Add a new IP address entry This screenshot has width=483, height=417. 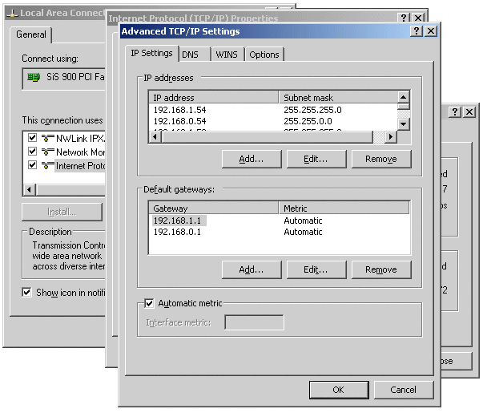point(252,159)
